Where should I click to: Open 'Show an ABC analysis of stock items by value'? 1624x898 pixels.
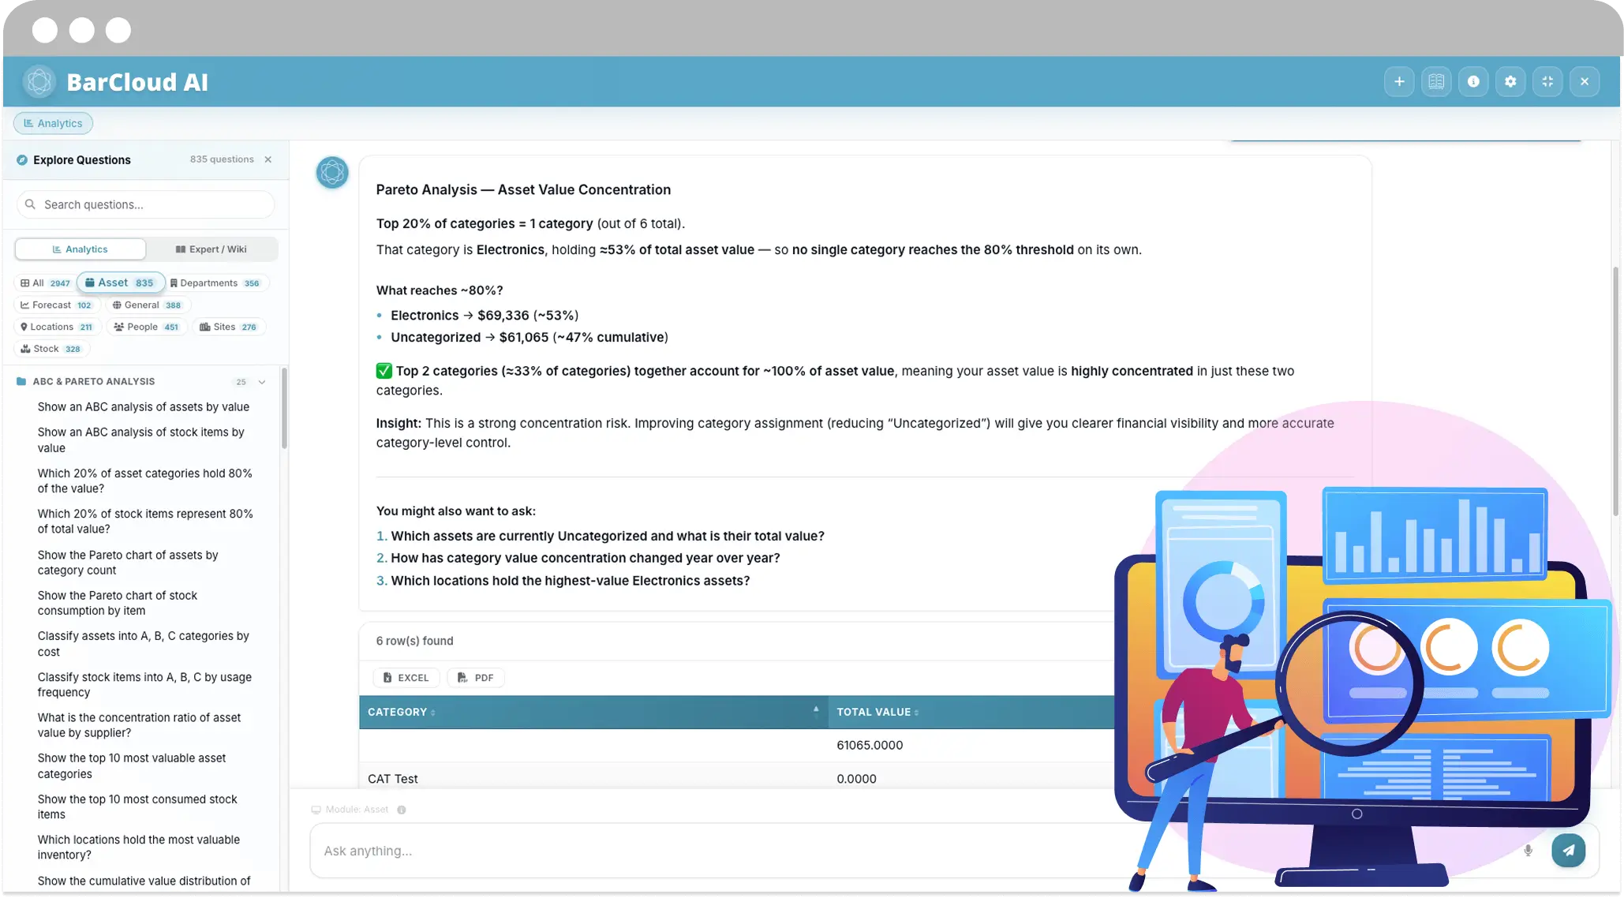(141, 440)
